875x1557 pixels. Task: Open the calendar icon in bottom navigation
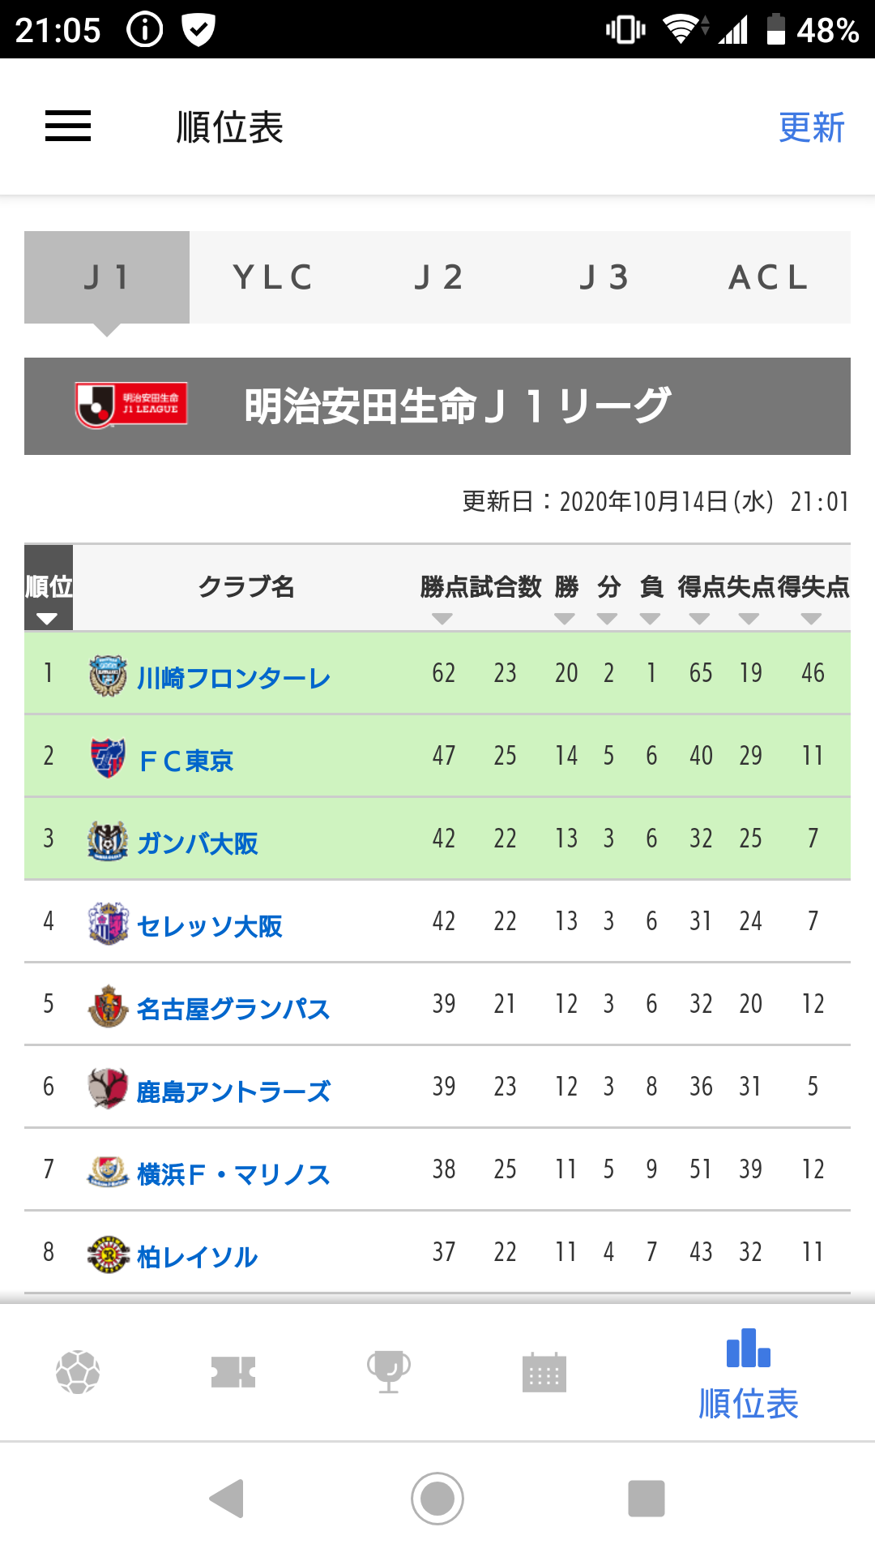pyautogui.click(x=544, y=1372)
